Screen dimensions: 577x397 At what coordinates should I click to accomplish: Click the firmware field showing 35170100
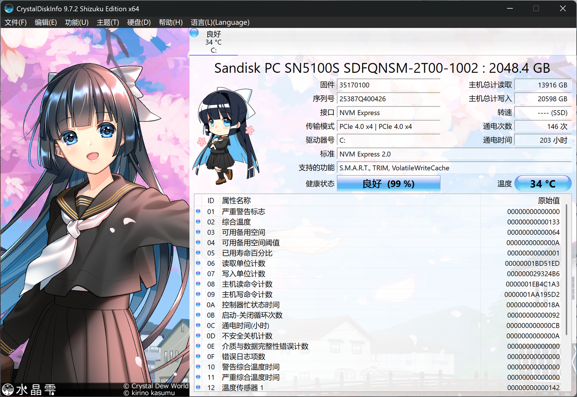click(389, 85)
